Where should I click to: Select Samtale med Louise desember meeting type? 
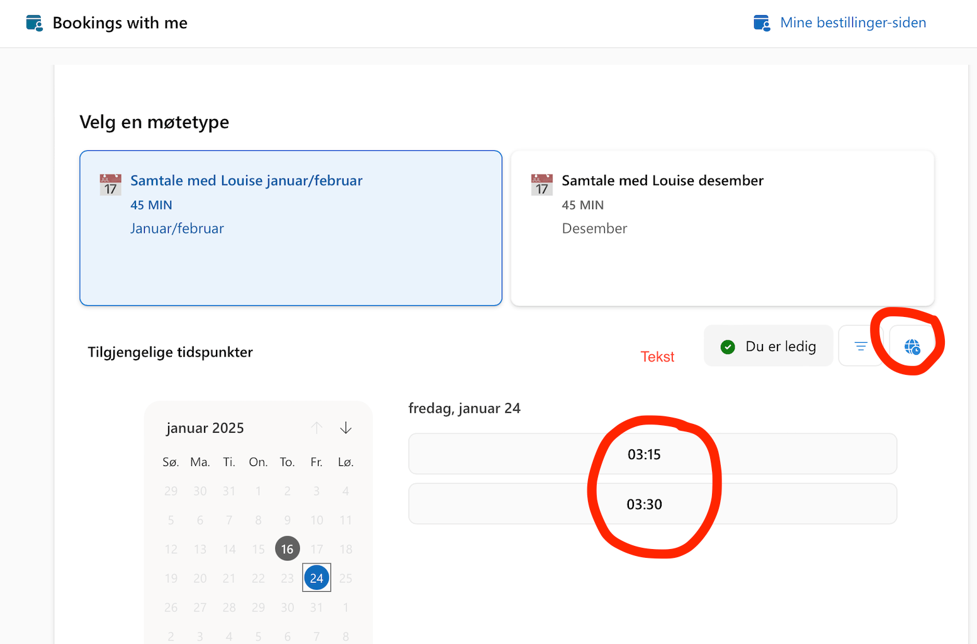click(x=723, y=228)
